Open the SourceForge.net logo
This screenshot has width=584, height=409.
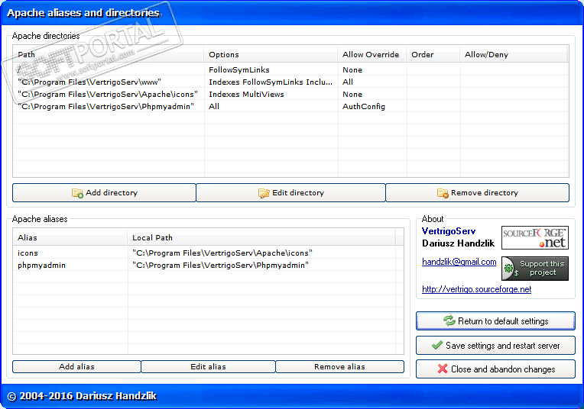535,237
